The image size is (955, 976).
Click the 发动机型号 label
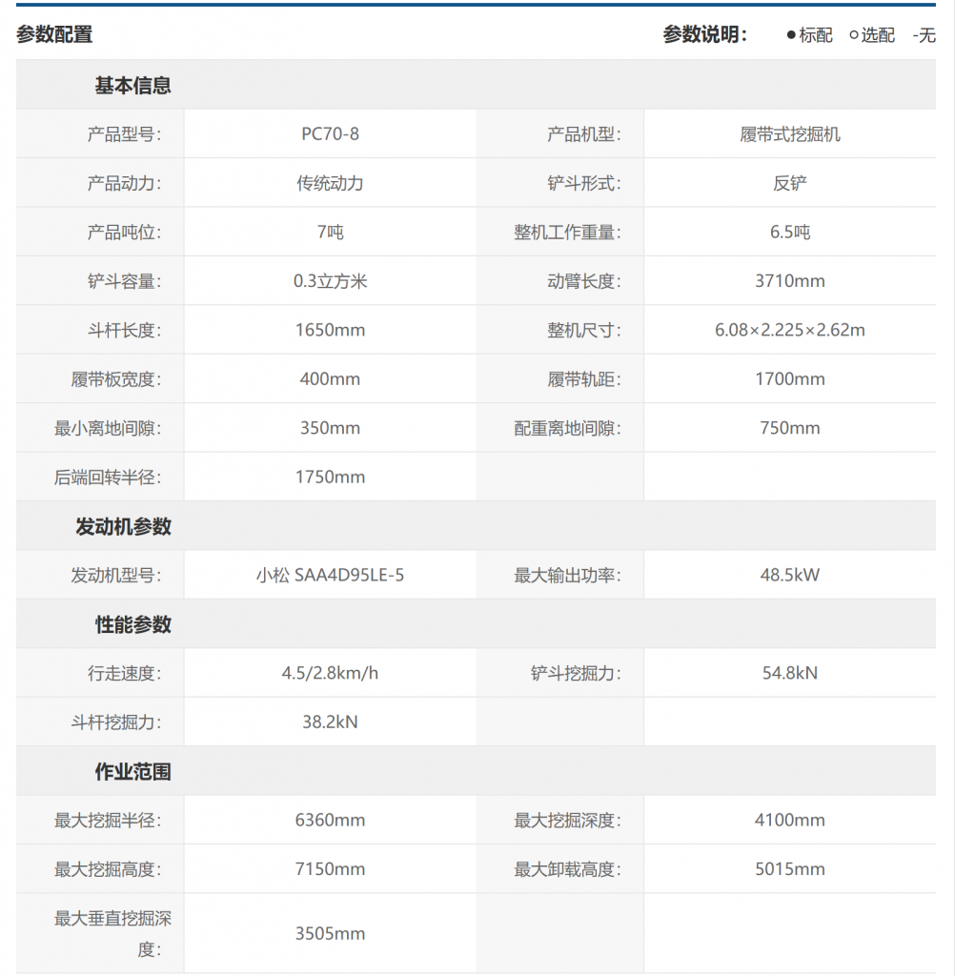click(x=115, y=575)
